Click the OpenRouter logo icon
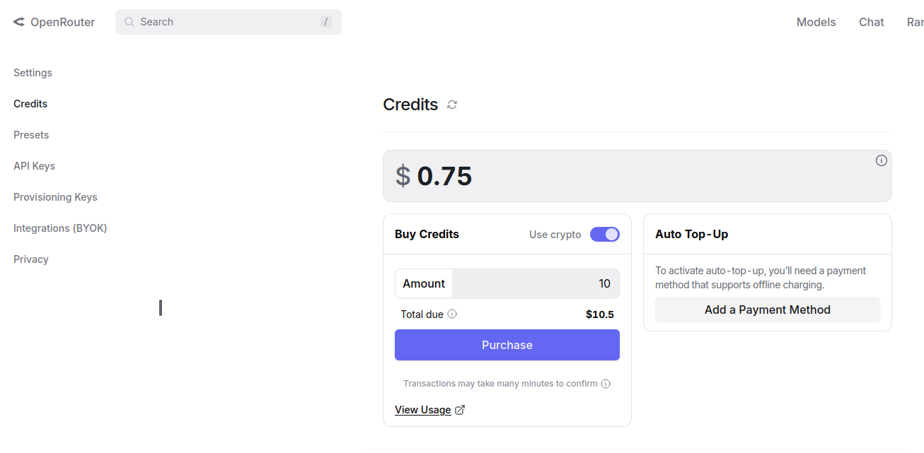The width and height of the screenshot is (924, 453). point(19,22)
